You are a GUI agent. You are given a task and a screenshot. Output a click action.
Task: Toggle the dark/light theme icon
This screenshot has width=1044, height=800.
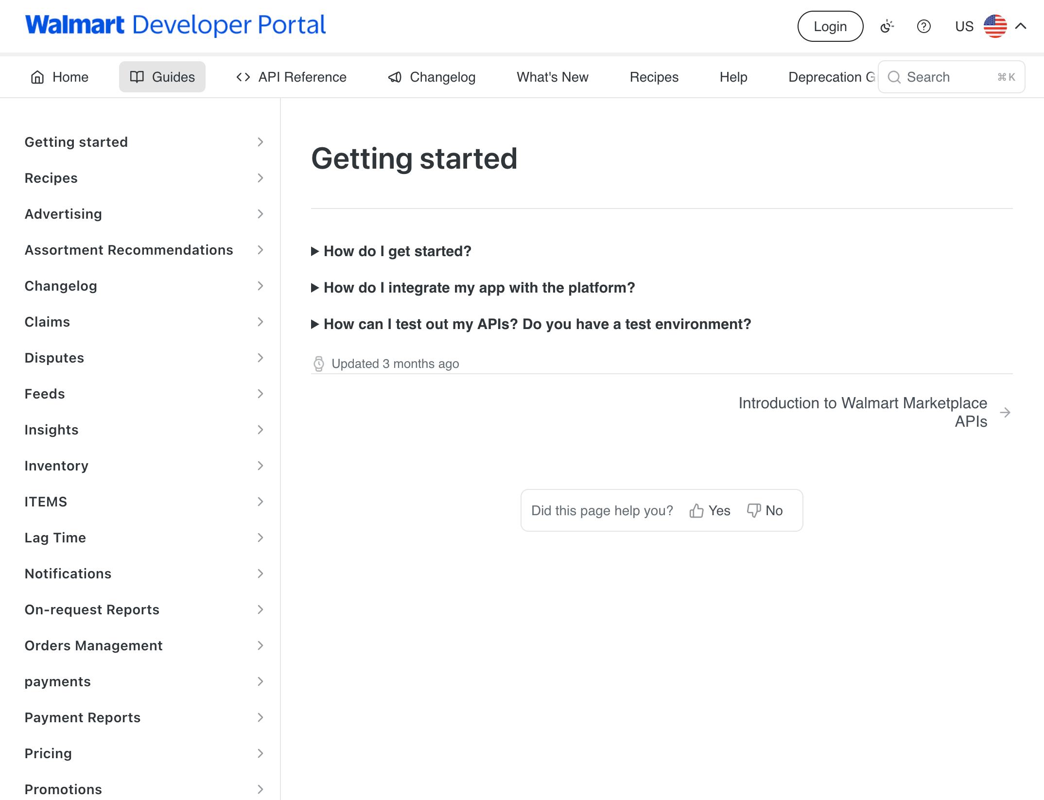tap(887, 26)
